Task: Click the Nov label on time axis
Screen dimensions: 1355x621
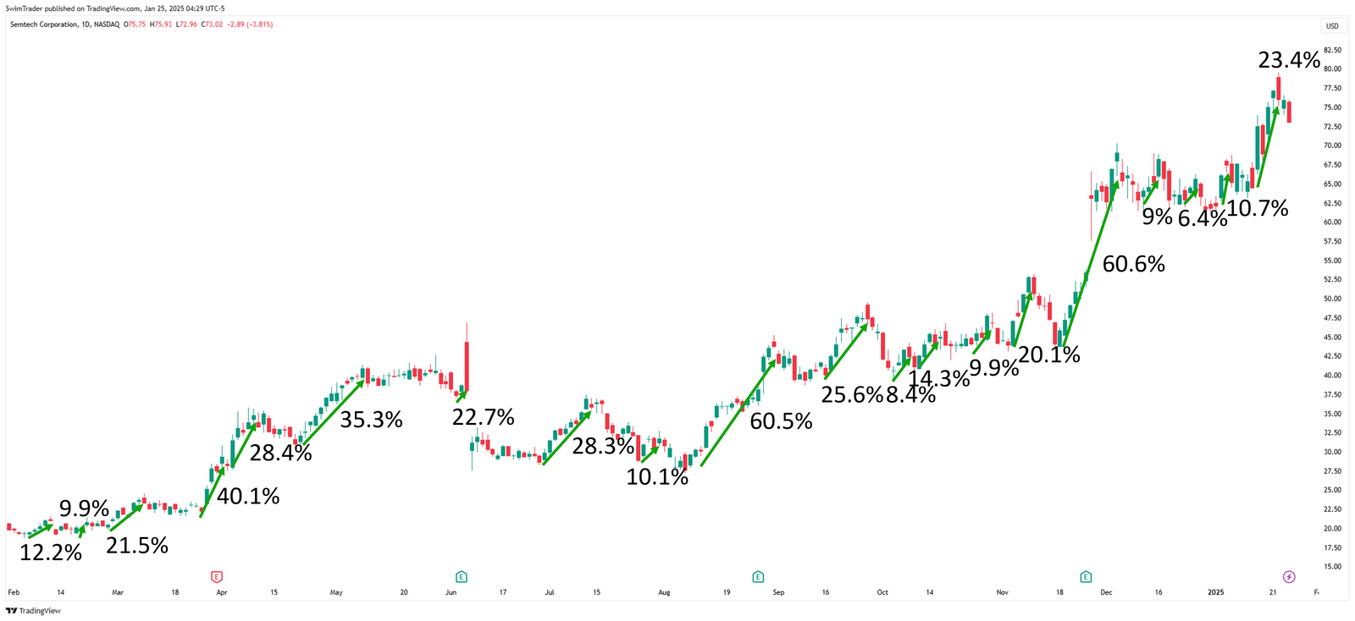Action: coord(1003,592)
